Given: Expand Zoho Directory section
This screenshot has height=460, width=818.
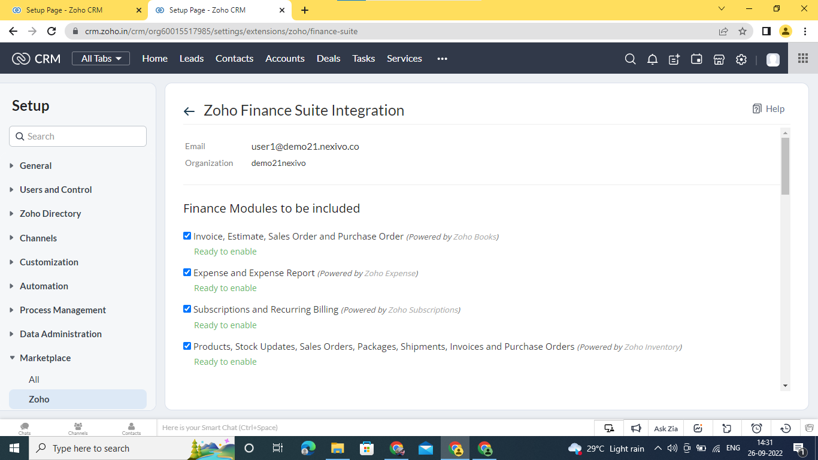Looking at the screenshot, I should click(x=50, y=213).
